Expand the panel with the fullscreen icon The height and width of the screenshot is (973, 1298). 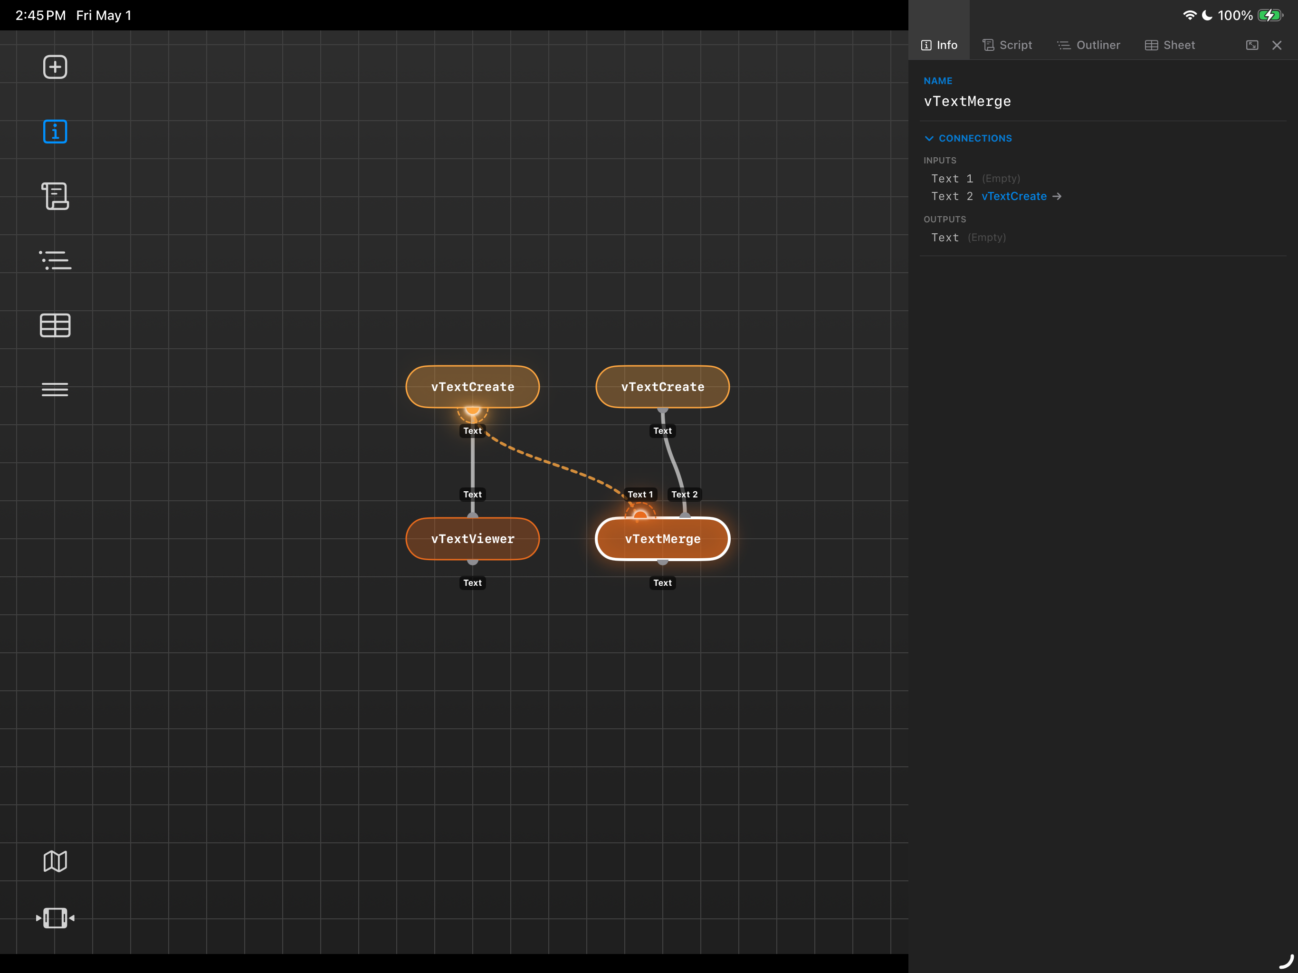(x=1251, y=45)
